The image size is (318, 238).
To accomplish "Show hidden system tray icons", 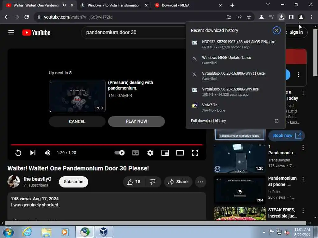I will click(264, 232).
